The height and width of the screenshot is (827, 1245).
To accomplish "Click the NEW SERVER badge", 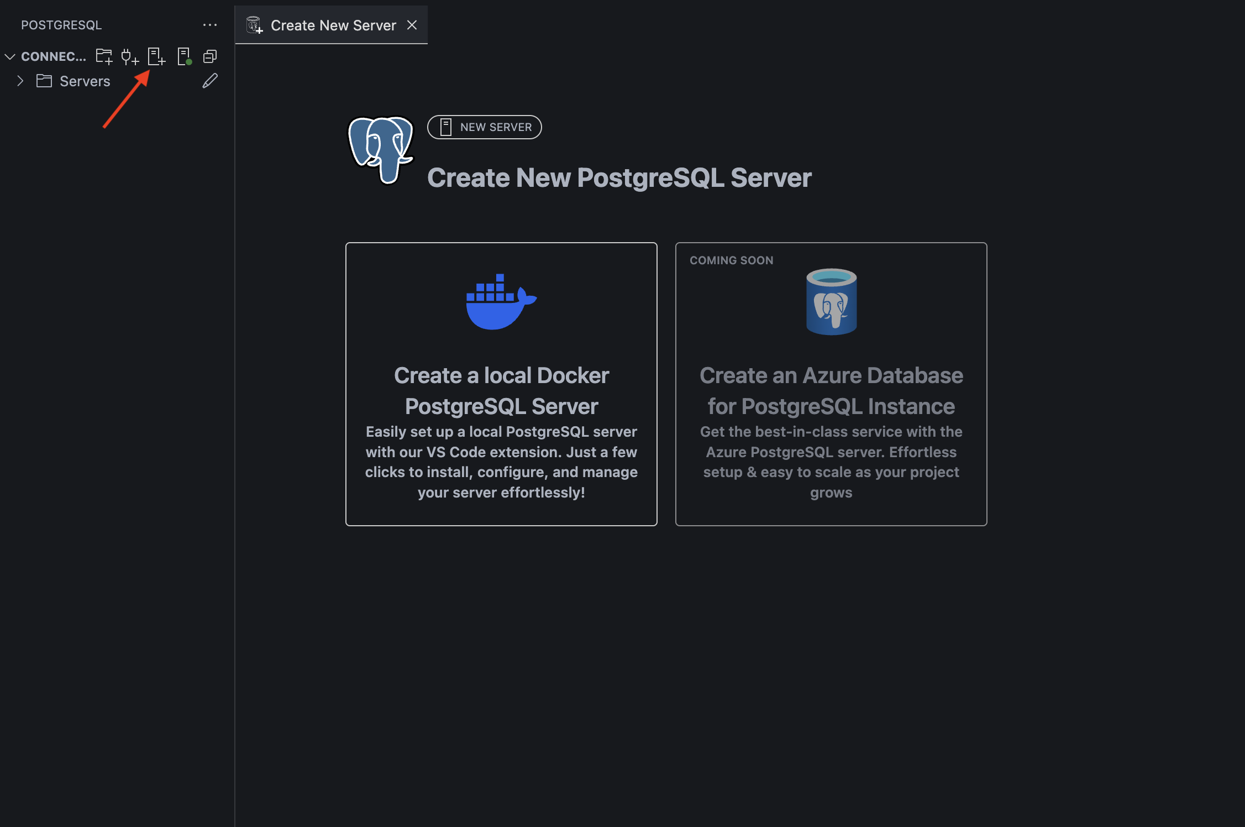I will (x=484, y=127).
